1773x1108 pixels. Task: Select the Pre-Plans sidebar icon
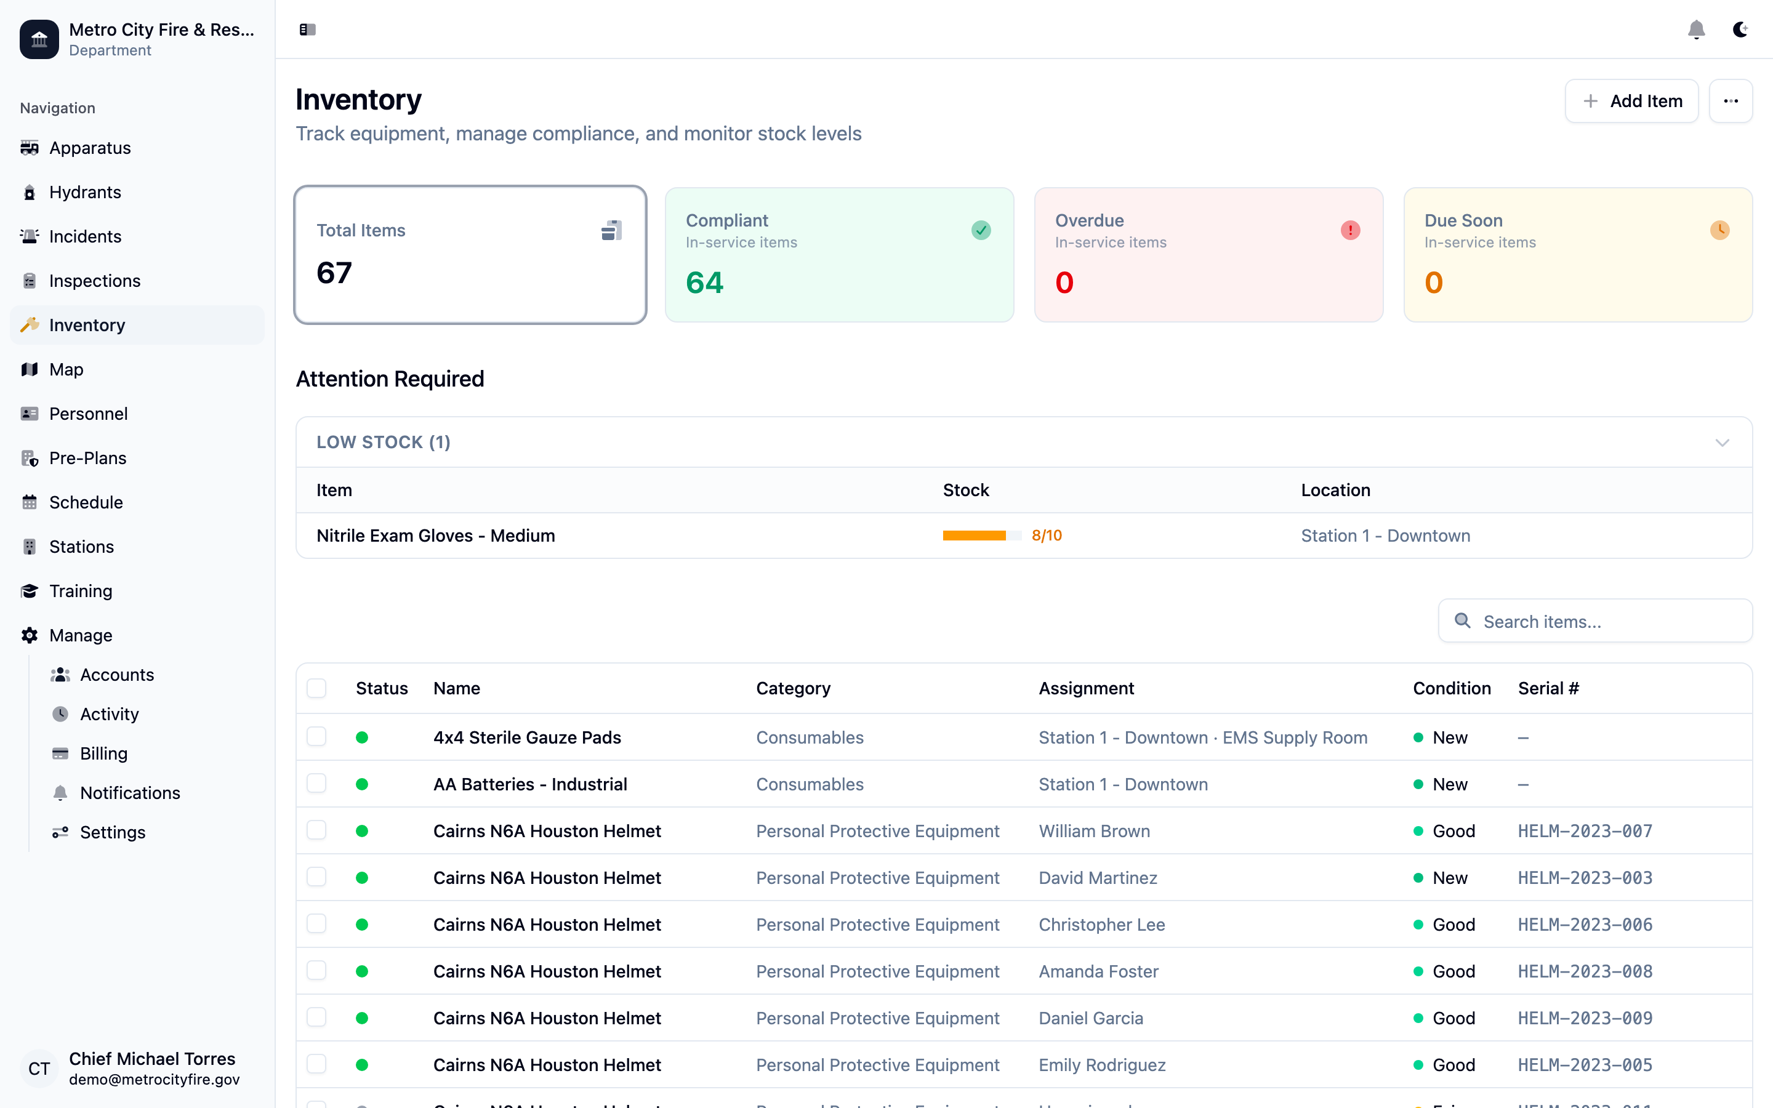[x=30, y=458]
